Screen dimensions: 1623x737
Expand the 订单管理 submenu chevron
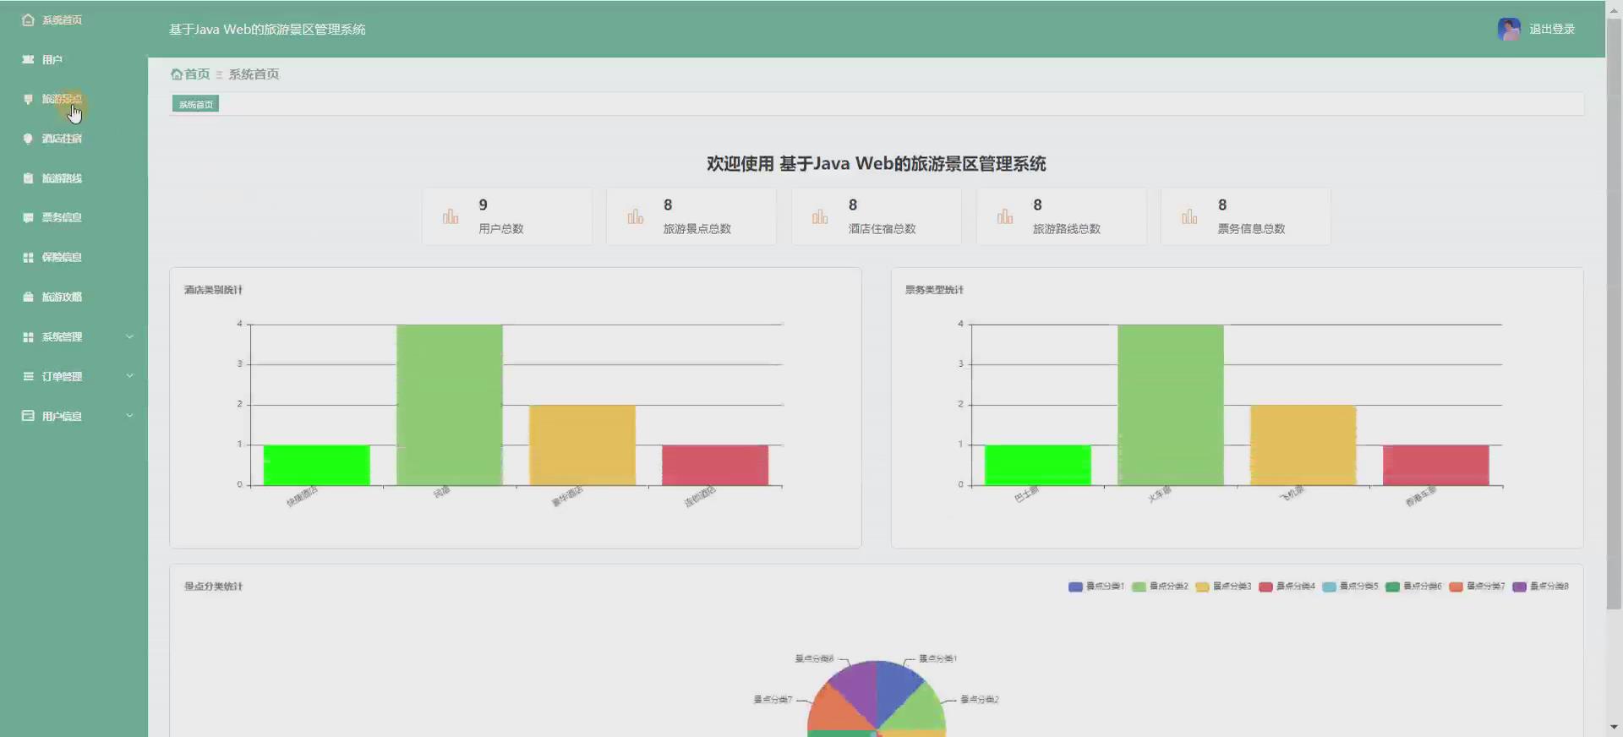pos(129,376)
